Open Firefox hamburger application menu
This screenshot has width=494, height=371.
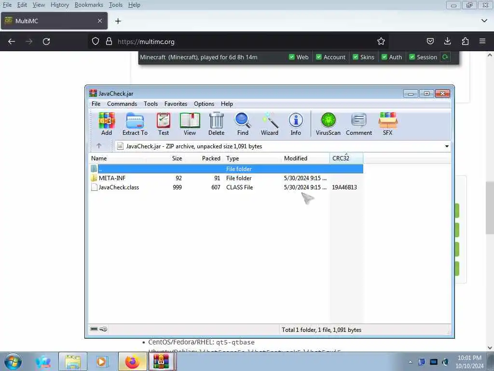(x=482, y=41)
